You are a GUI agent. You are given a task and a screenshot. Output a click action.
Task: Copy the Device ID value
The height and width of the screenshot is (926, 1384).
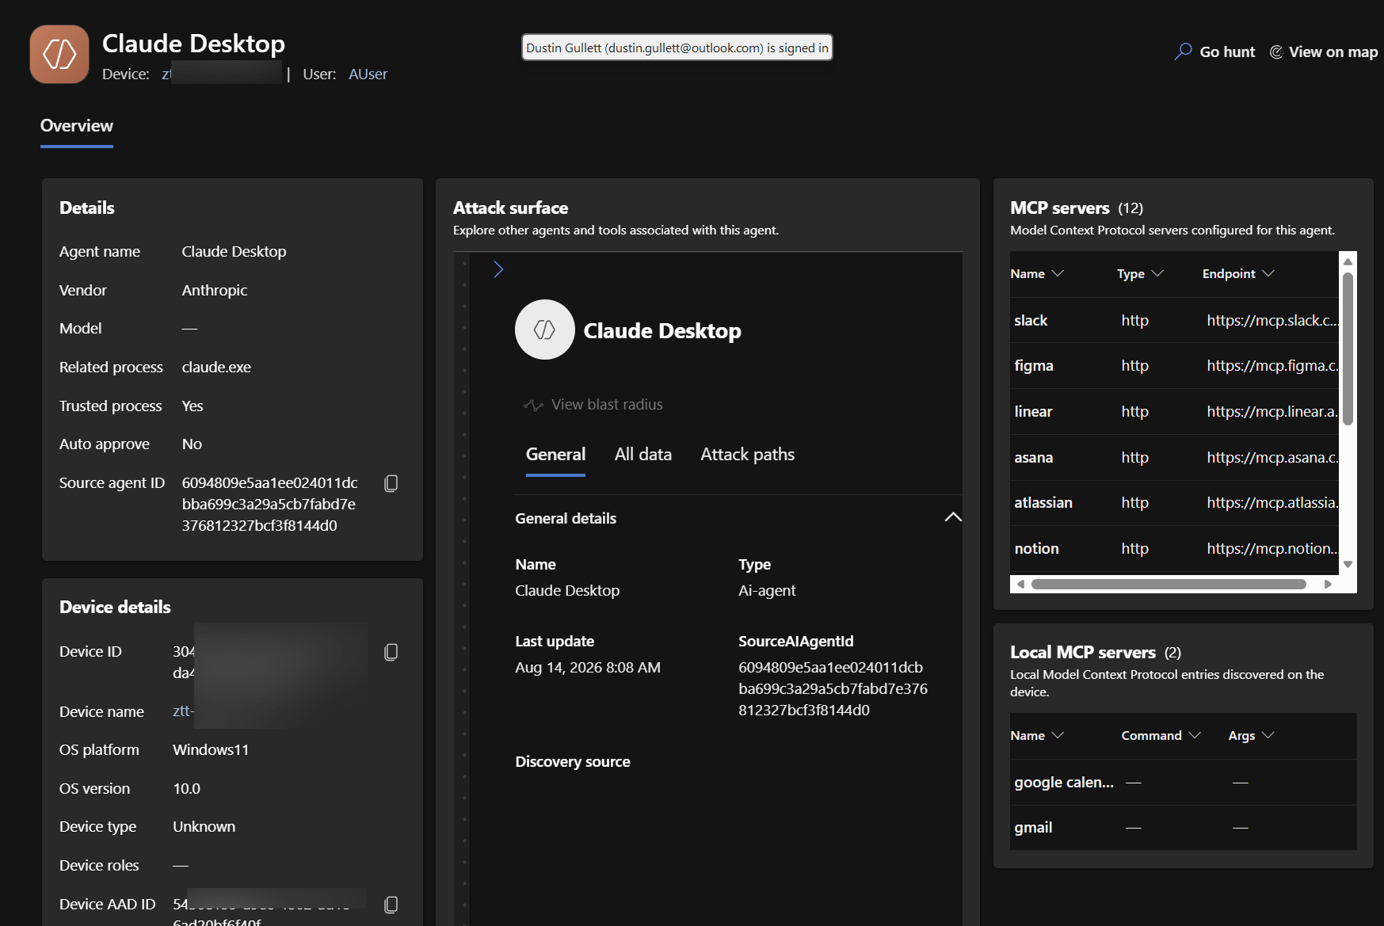tap(391, 652)
